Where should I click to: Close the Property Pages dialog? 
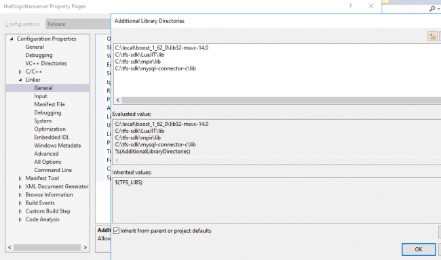[371, 6]
